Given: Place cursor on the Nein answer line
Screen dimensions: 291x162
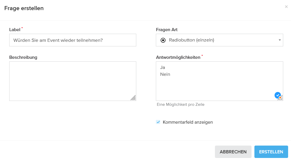Looking at the screenshot, I should 165,74.
